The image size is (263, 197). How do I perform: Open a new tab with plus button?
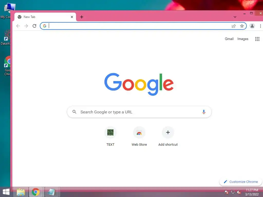pos(82,17)
